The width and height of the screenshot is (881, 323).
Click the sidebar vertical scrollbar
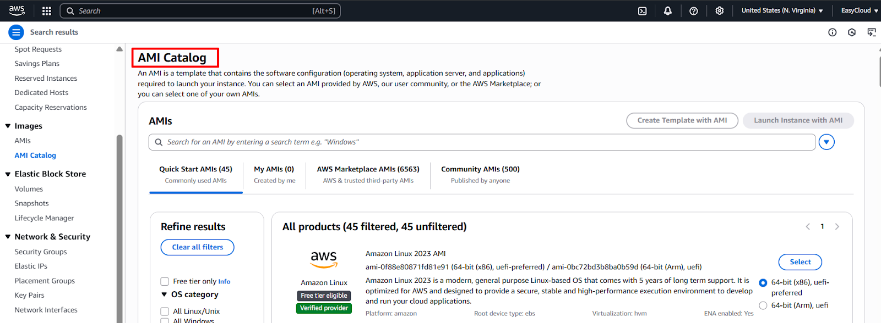(119, 229)
